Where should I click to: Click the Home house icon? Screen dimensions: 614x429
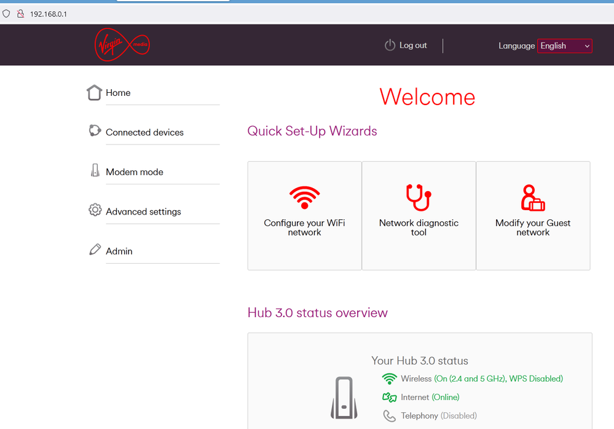coord(95,93)
